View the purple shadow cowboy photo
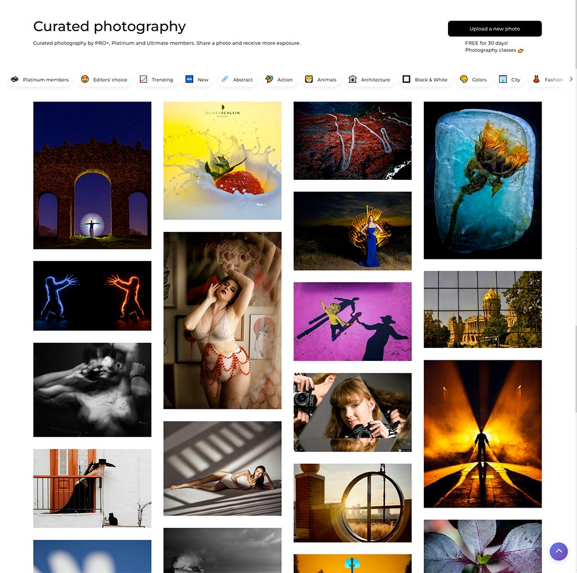 pos(353,321)
